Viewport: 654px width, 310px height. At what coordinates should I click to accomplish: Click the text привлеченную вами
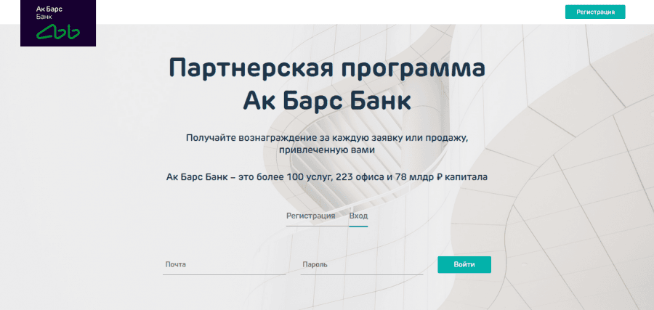click(327, 150)
